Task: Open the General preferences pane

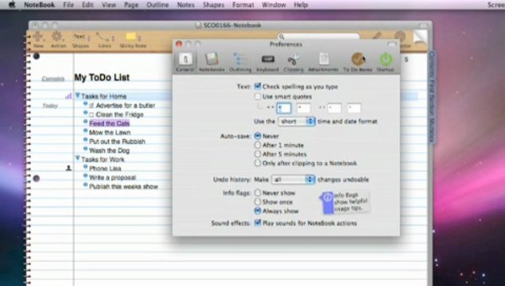Action: click(x=185, y=62)
